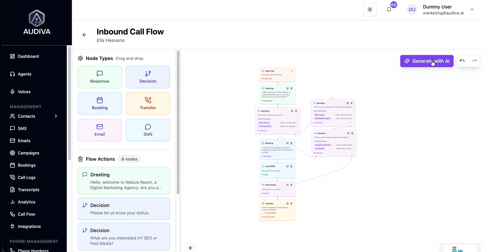This screenshot has height=252, width=485.
Task: Select the 'Please let us know your status' Decision card
Action: tap(124, 209)
